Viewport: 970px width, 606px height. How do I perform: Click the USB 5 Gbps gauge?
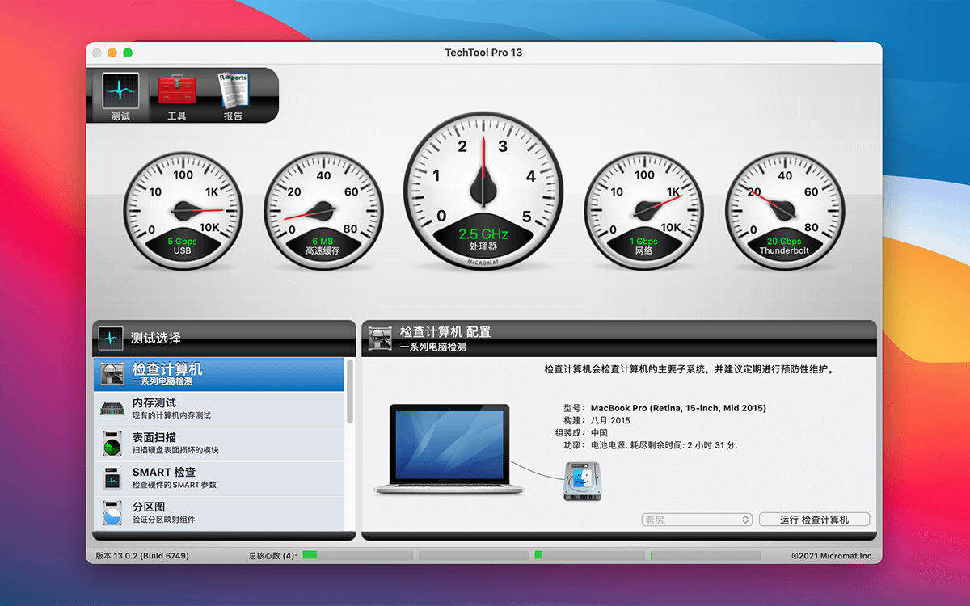[x=183, y=209]
